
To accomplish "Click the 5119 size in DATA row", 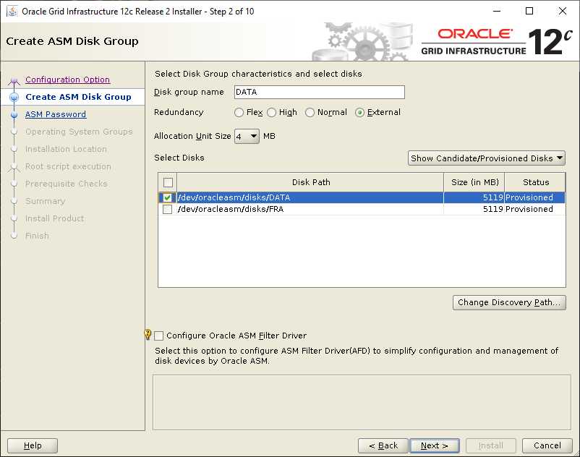I will pos(492,197).
